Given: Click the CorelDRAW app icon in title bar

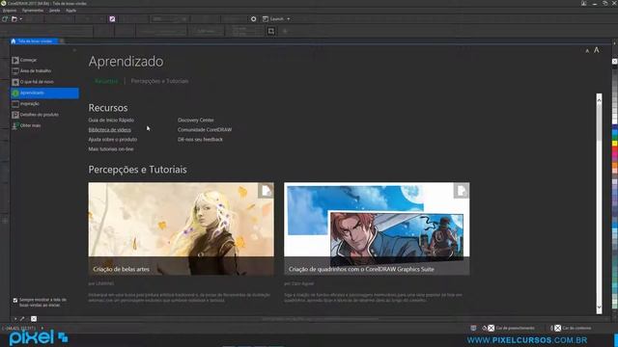Looking at the screenshot, I should [x=4, y=3].
